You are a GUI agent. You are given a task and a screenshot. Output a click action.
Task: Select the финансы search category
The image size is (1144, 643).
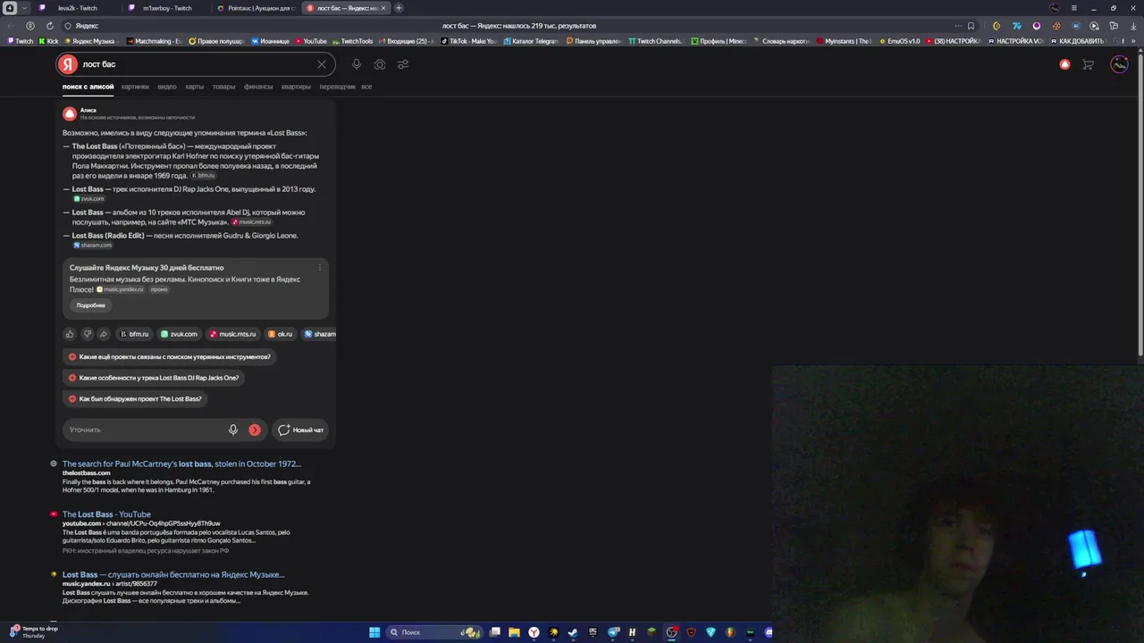[258, 87]
